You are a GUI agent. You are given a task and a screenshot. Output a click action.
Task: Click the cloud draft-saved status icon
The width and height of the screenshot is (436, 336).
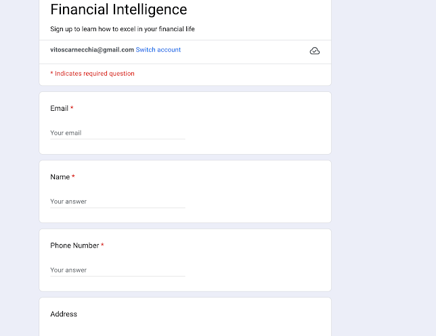pyautogui.click(x=314, y=51)
